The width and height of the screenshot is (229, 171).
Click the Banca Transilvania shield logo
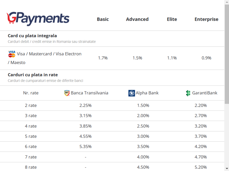pos(67,93)
